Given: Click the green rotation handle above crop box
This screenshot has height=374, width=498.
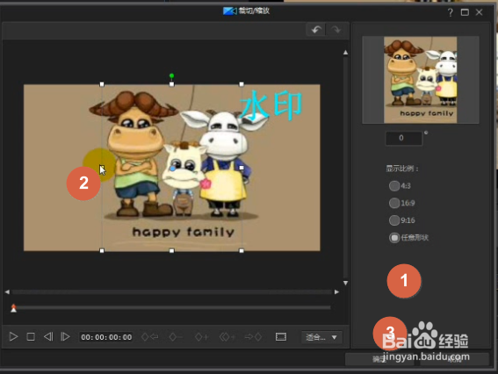Looking at the screenshot, I should pos(171,76).
